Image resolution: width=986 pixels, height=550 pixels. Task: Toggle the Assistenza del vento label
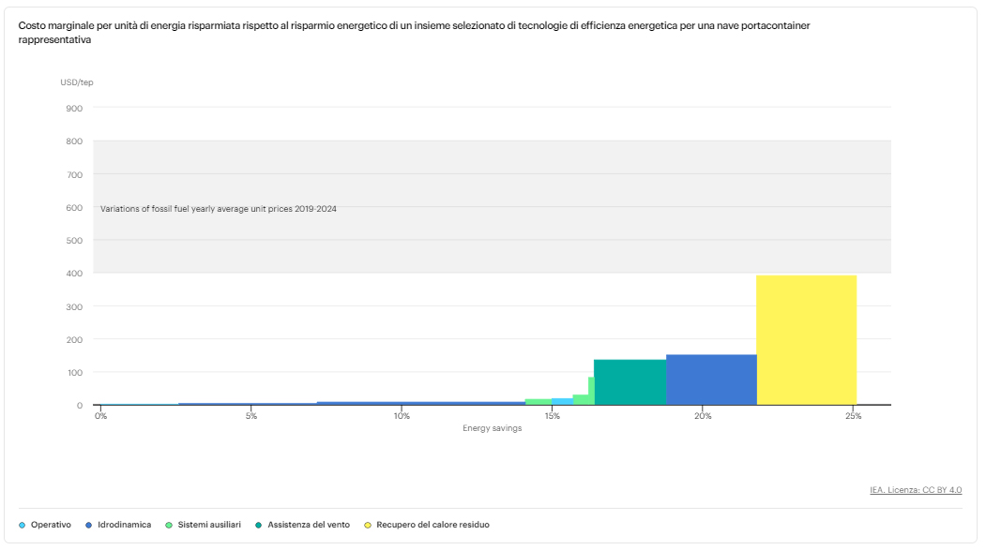(309, 525)
